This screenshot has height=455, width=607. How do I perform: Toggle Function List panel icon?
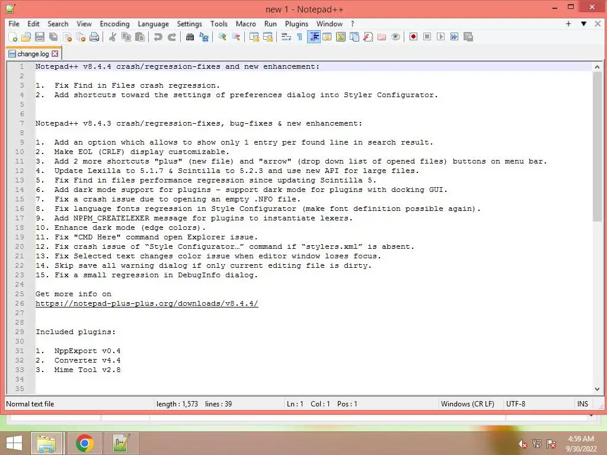pyautogui.click(x=368, y=37)
